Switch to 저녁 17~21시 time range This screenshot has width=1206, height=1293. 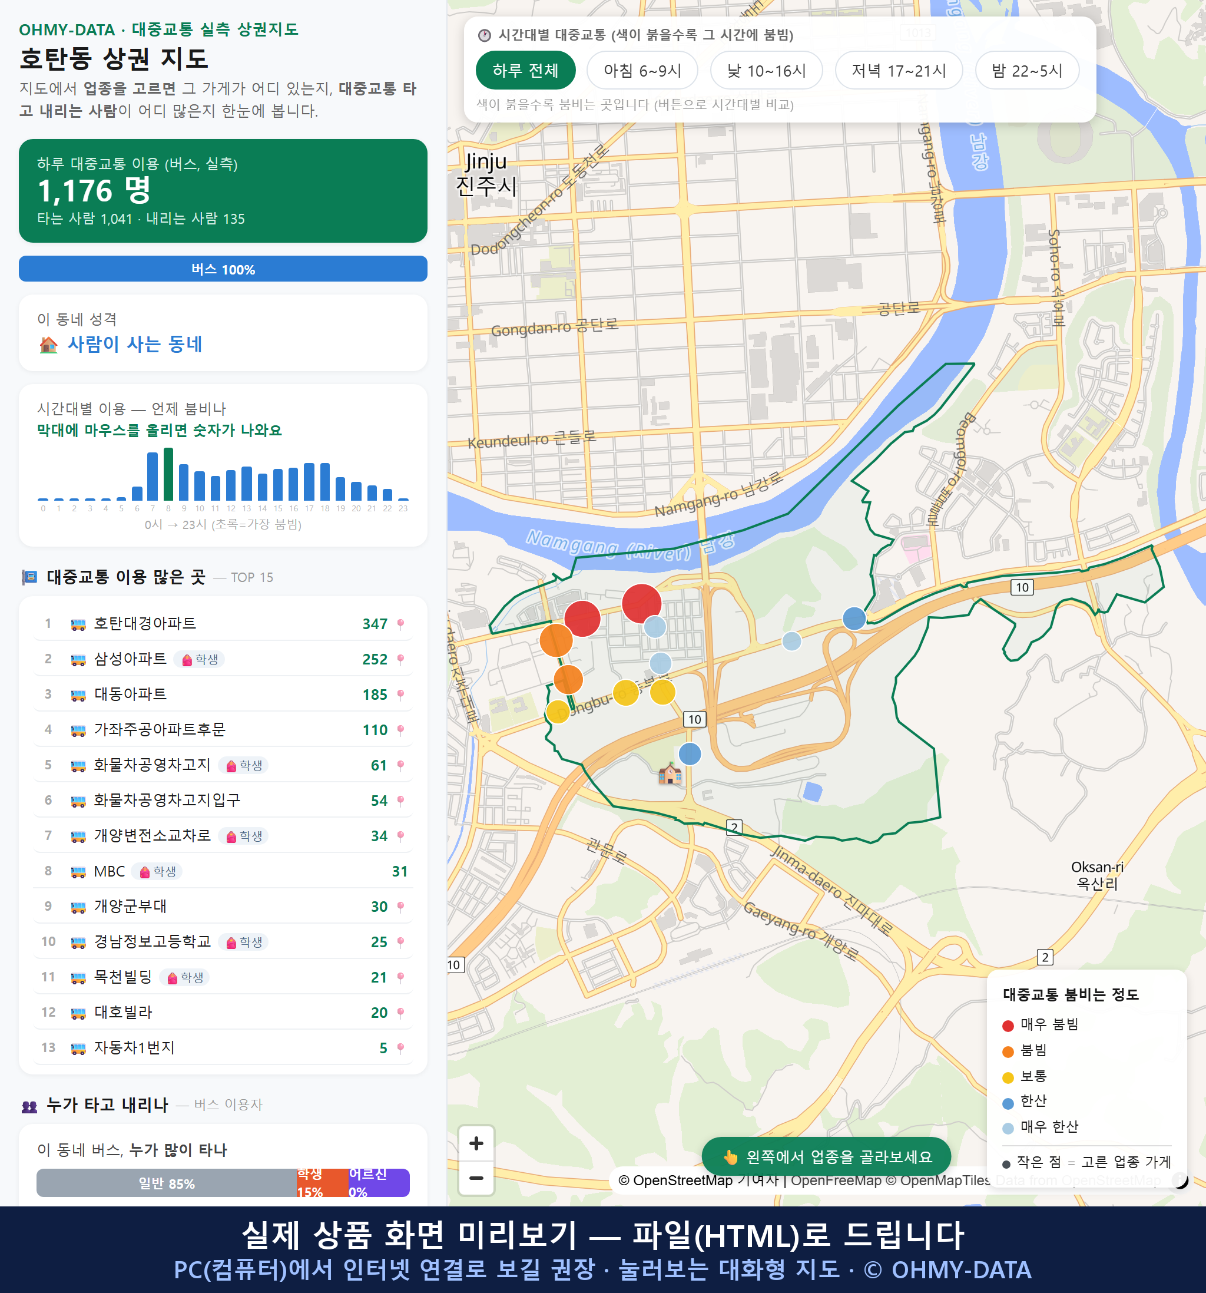point(899,70)
